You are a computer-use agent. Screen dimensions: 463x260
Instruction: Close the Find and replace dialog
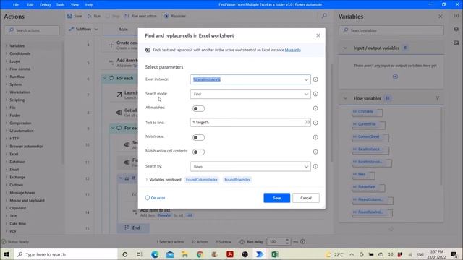(x=318, y=35)
